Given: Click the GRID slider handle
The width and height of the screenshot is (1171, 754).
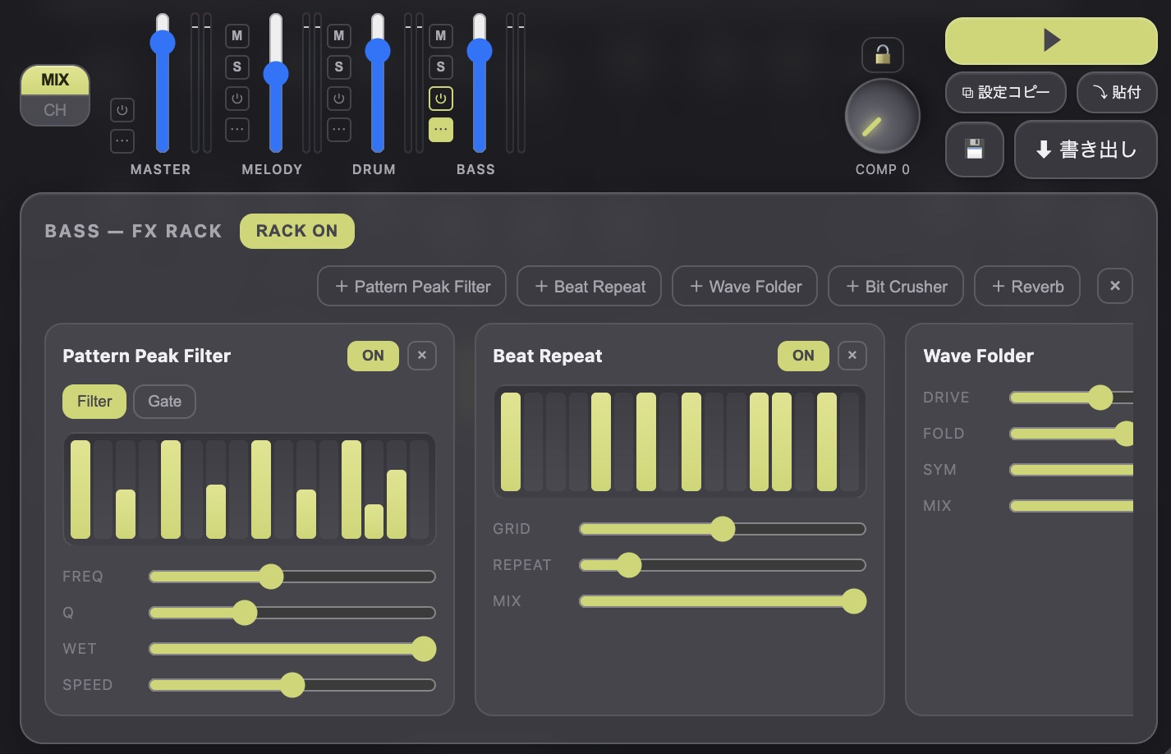Looking at the screenshot, I should [x=723, y=529].
